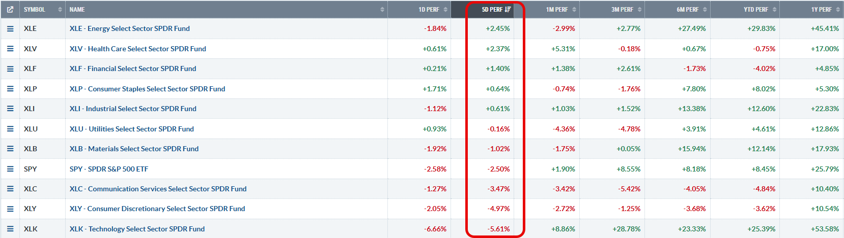Open the XLF Financial Select Sector SPDR Fund link
The image size is (844, 238).
coord(133,69)
